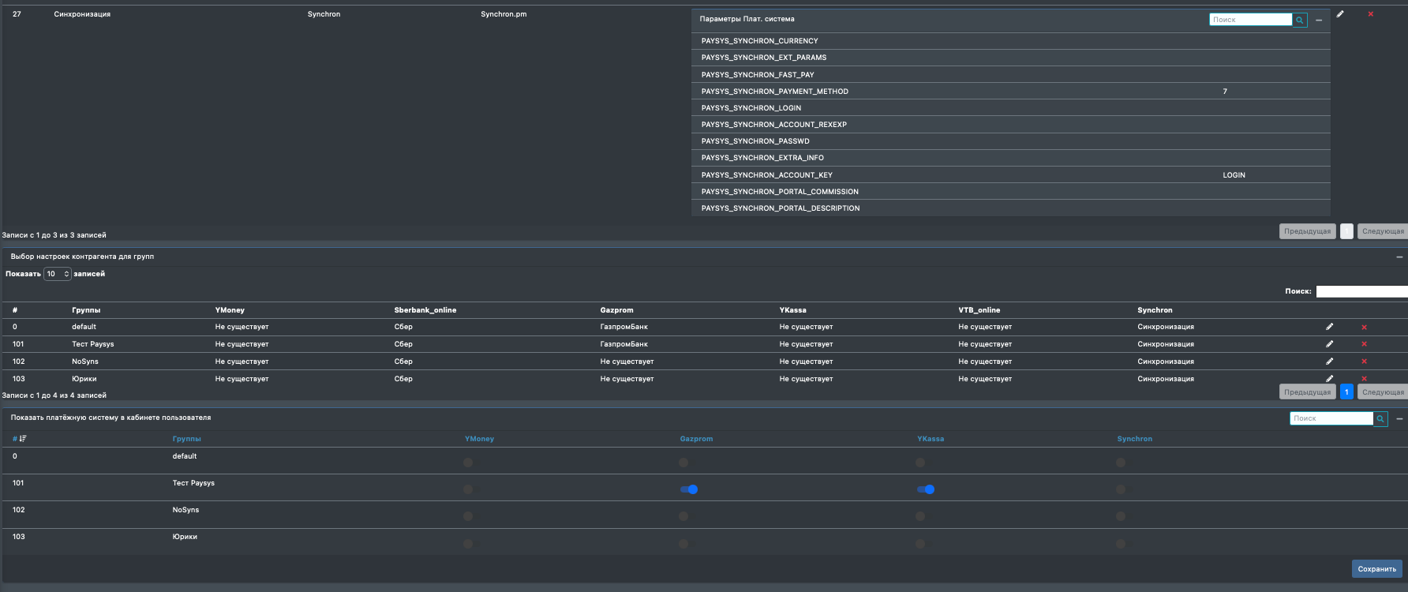Viewport: 1408px width, 592px height.
Task: Delete the default group settings row
Action: click(x=1364, y=327)
